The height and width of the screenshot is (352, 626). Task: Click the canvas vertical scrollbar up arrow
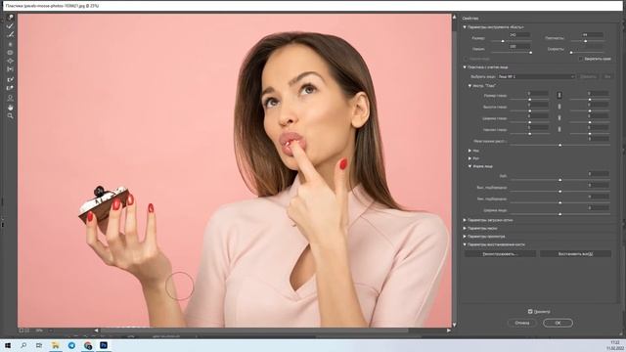454,18
